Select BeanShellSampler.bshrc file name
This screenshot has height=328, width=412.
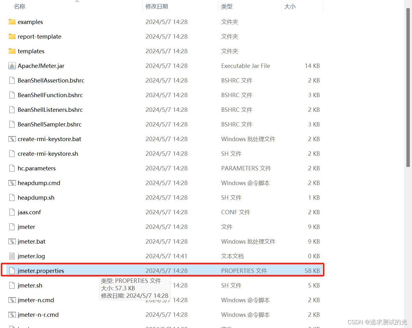pyautogui.click(x=49, y=124)
